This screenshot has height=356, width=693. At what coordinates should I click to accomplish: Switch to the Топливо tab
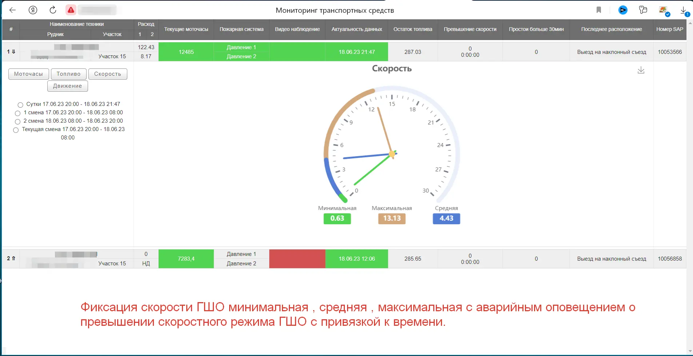click(68, 74)
